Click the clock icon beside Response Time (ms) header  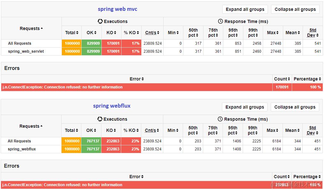tap(220, 21)
